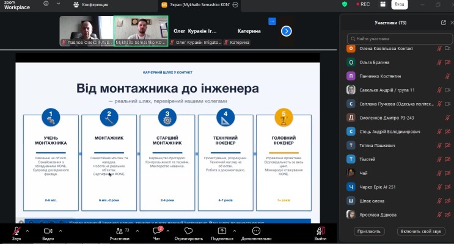Select Mykhailo Semashko video thumbnail
Image resolution: width=454 pixels, height=244 pixels.
pos(141,31)
